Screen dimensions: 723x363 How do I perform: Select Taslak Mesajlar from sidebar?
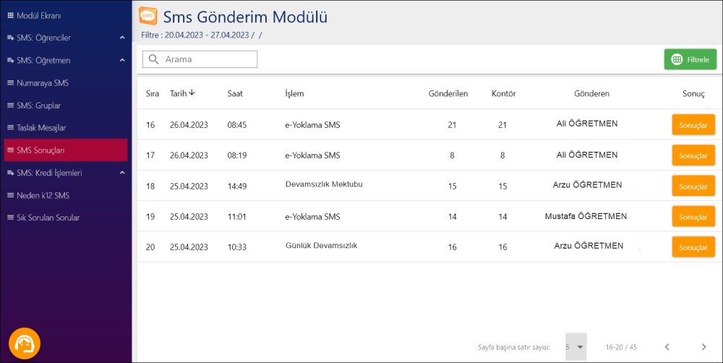[x=41, y=128]
